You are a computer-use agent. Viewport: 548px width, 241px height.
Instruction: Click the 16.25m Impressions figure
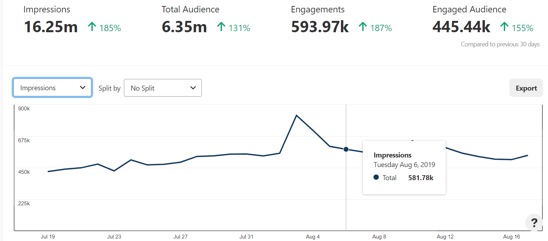tap(51, 26)
